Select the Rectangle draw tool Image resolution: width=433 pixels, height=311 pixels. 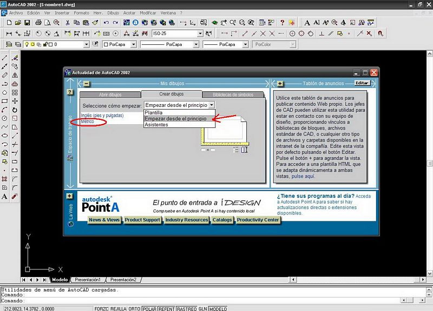coord(5,101)
